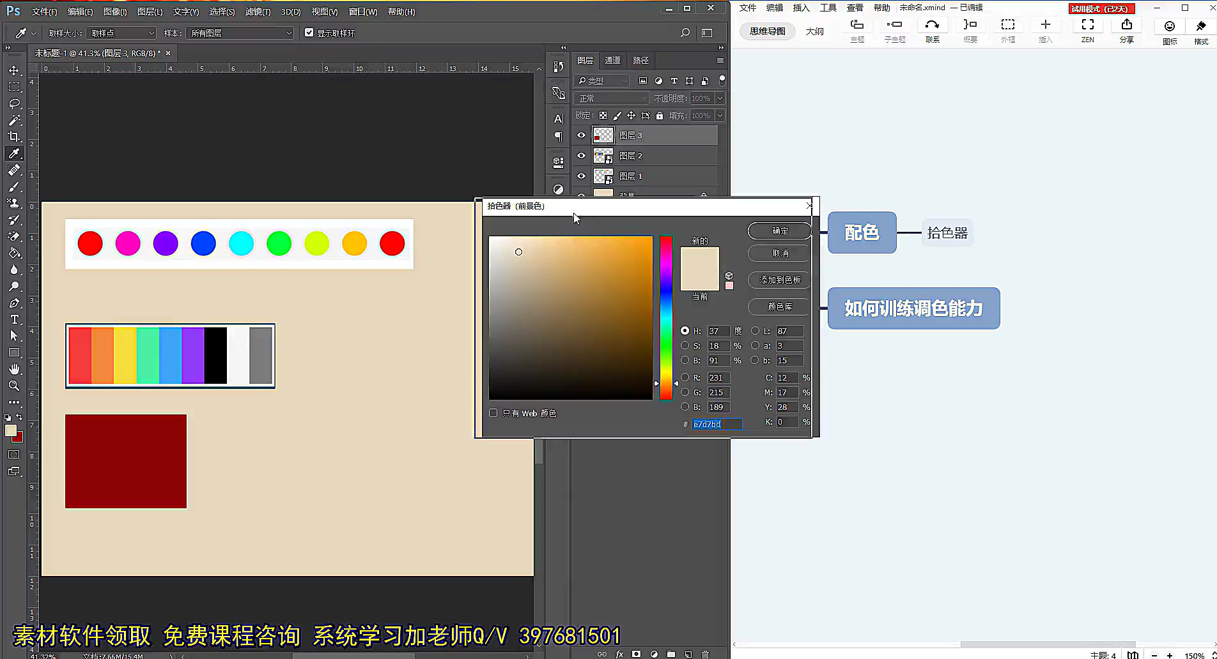
Task: Select the Pen tool
Action: (x=14, y=303)
